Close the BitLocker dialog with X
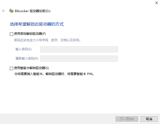Screen dimensions: 160x124 (x=157, y=3)
